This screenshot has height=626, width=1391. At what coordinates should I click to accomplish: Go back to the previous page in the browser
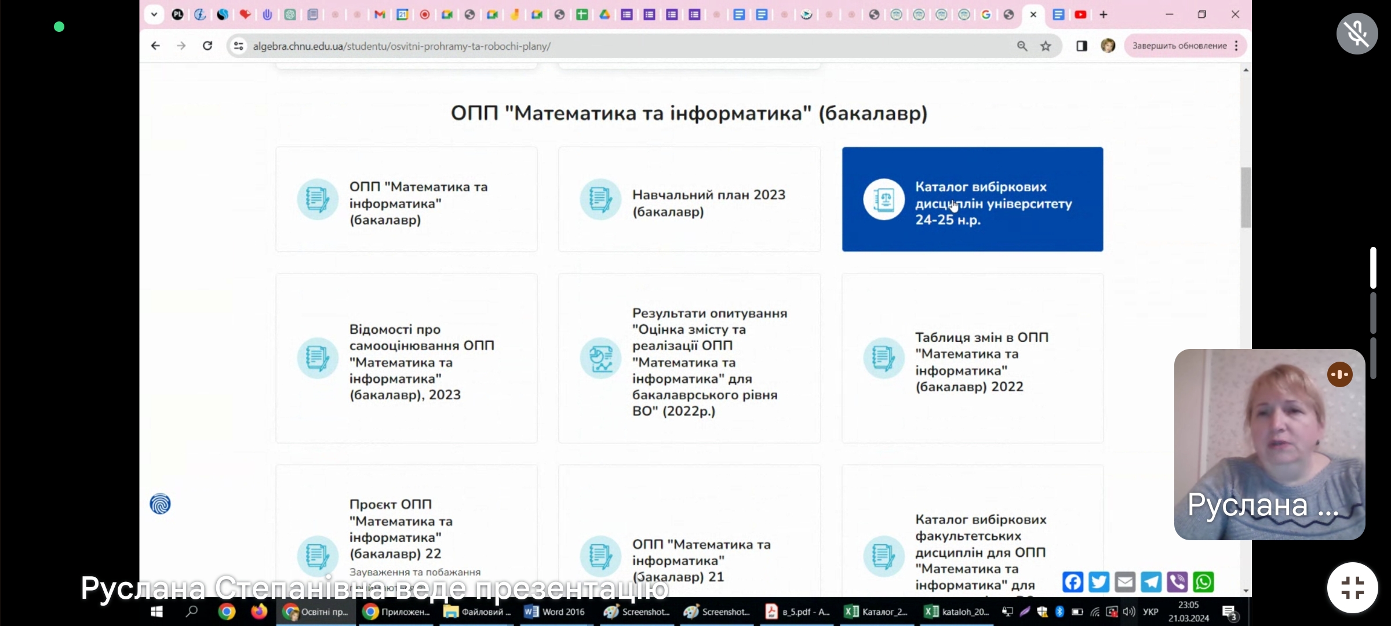tap(155, 46)
